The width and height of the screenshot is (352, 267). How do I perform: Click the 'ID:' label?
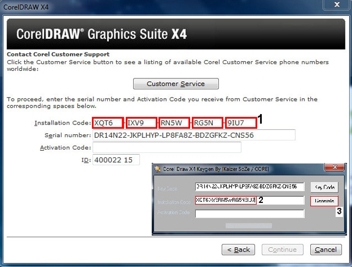(x=86, y=160)
